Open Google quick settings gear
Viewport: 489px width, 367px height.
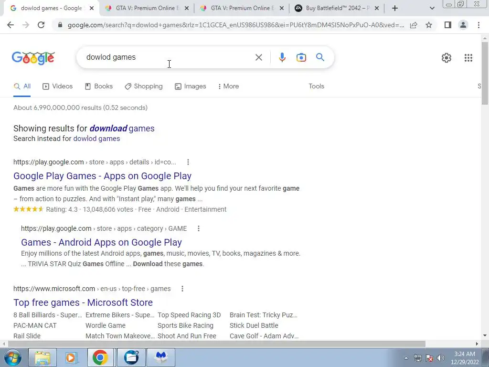coord(446,58)
